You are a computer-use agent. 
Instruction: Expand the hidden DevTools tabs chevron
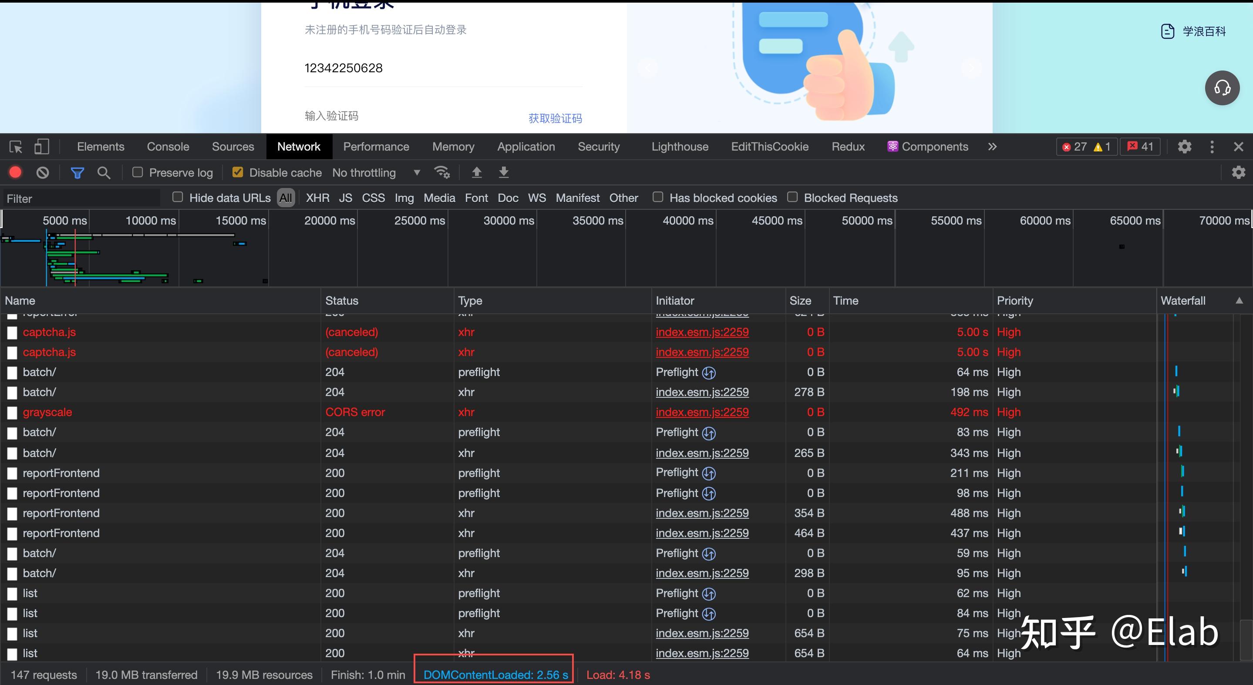coord(992,146)
